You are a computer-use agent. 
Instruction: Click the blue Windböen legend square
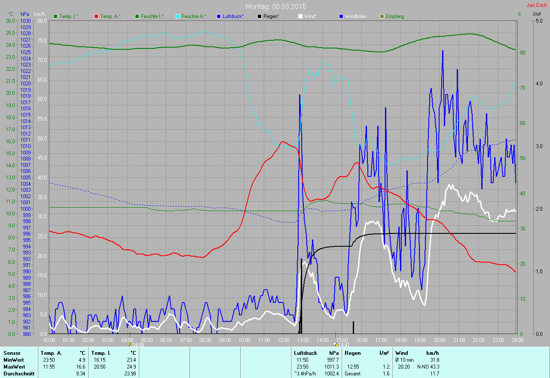(341, 16)
